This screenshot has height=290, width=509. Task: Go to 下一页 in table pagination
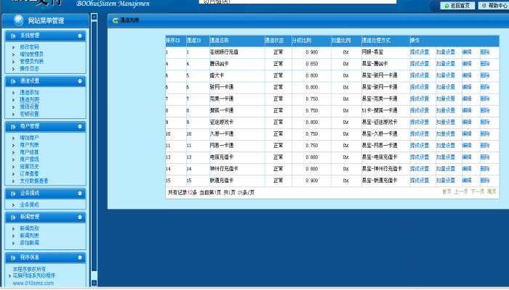click(476, 191)
